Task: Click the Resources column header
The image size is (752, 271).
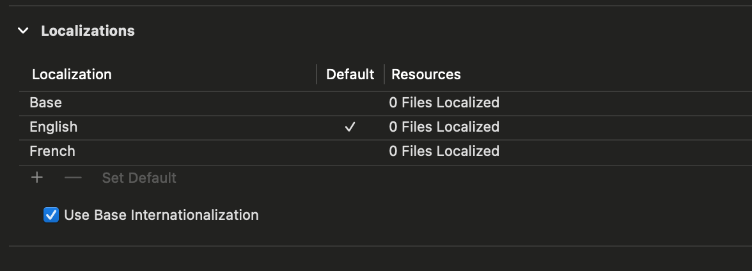Action: [426, 74]
